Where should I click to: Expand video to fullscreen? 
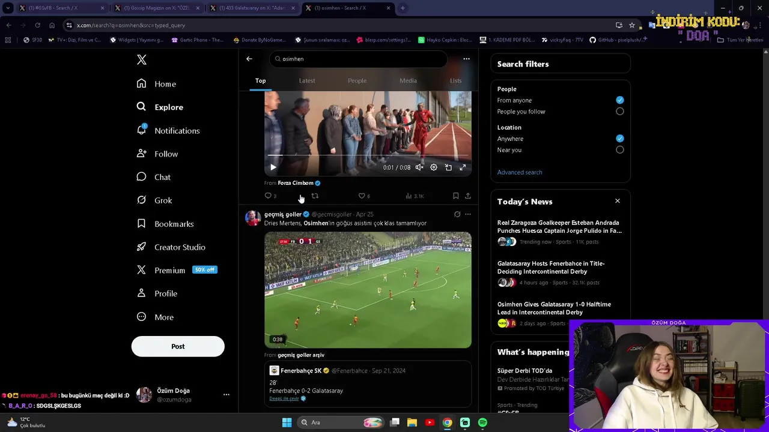[x=463, y=167]
